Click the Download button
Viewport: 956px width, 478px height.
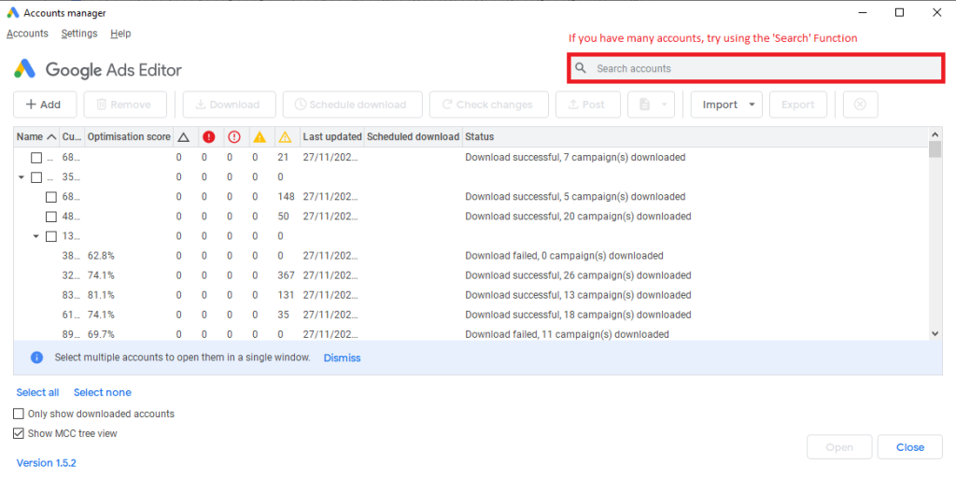point(229,105)
